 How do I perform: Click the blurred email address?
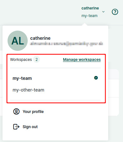click(66, 44)
